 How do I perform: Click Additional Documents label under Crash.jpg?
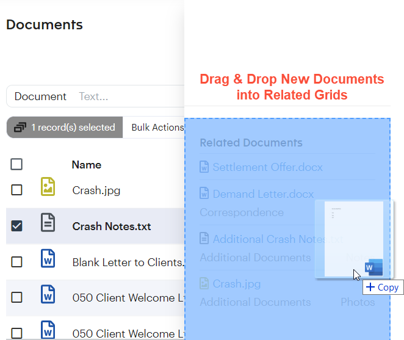255,302
